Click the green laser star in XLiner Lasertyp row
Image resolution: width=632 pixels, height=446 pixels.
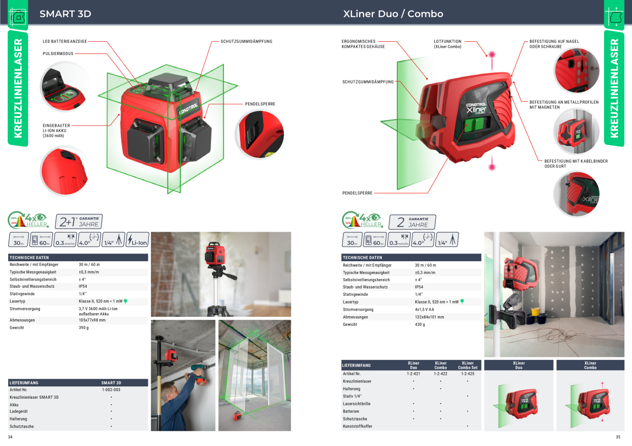click(462, 301)
